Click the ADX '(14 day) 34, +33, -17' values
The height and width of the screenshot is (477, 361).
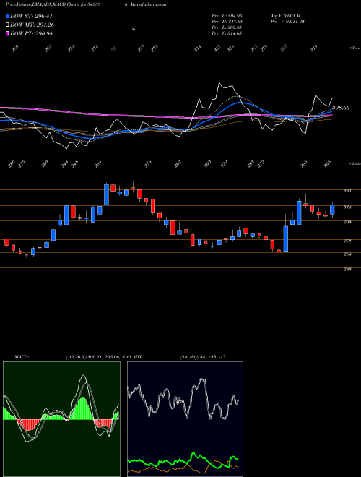click(x=202, y=357)
